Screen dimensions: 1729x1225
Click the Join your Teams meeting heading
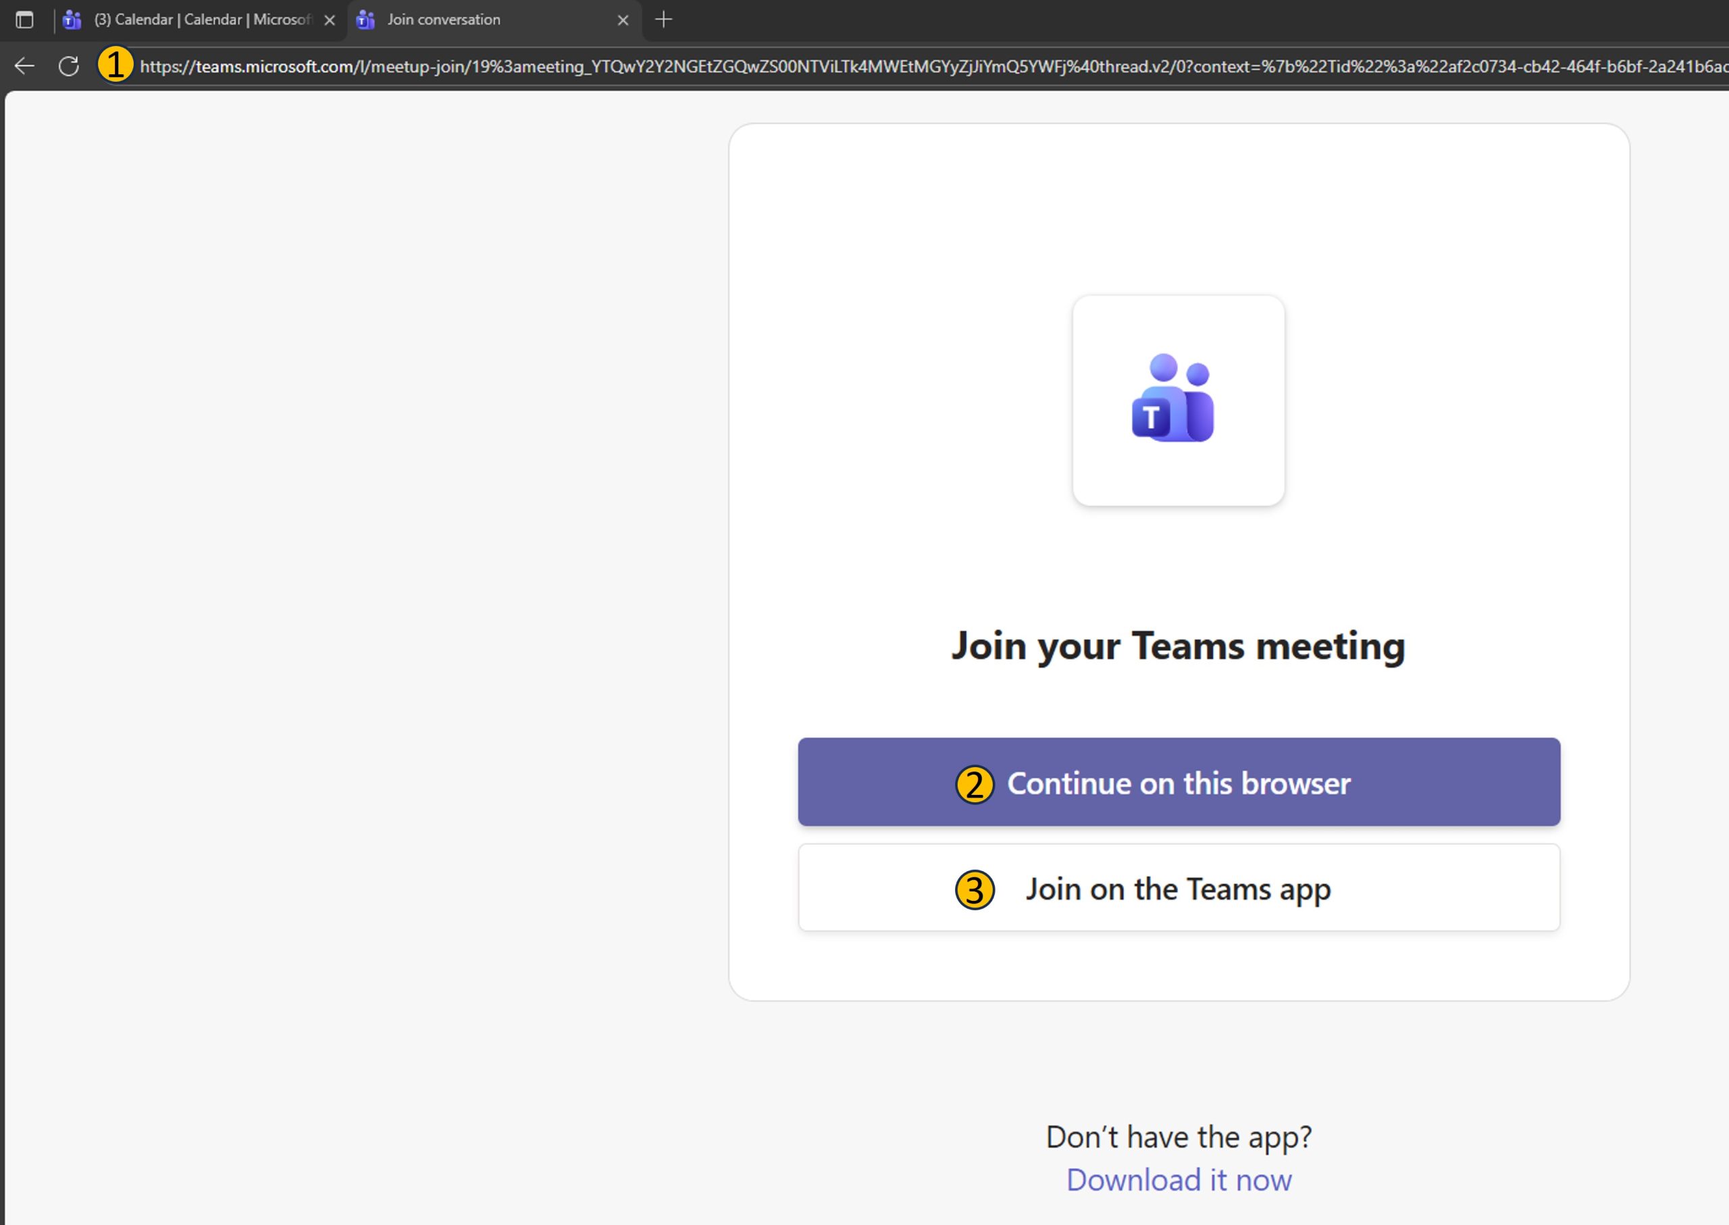(x=1178, y=646)
